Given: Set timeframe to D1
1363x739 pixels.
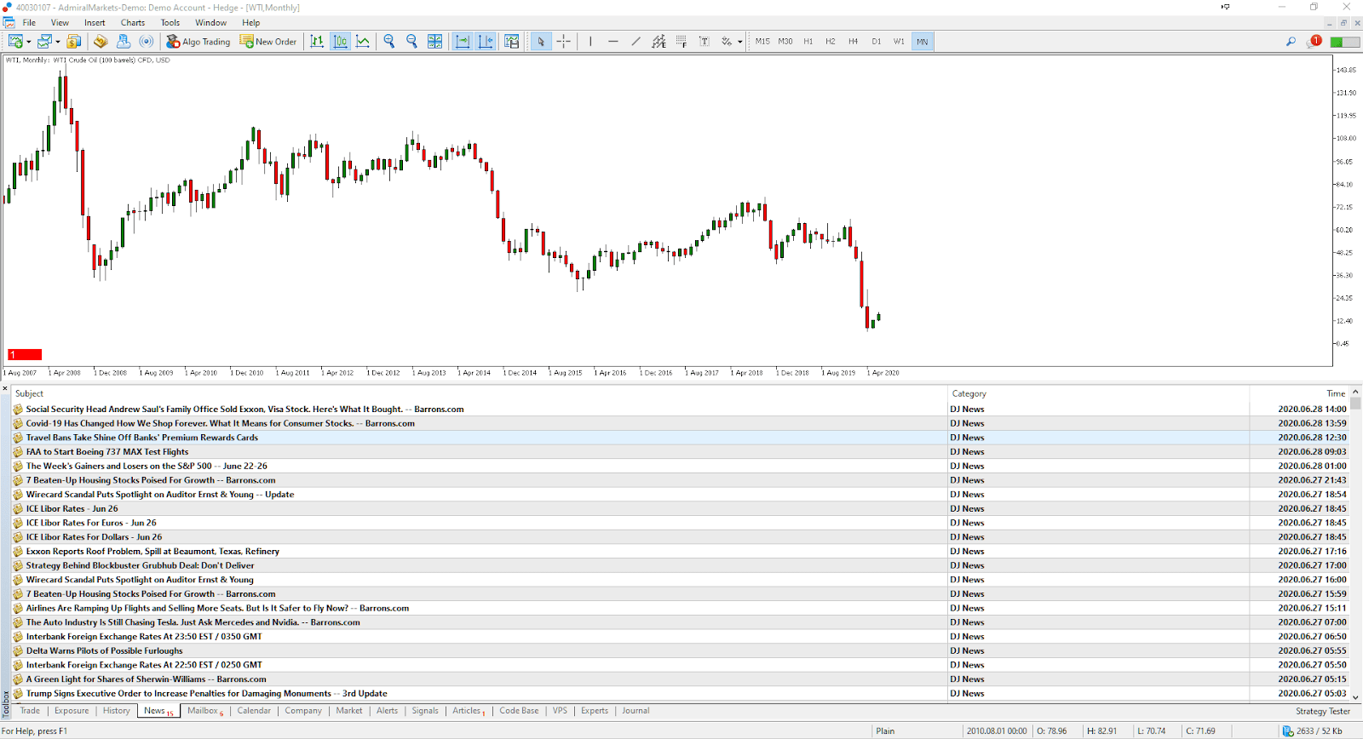Looking at the screenshot, I should 877,41.
